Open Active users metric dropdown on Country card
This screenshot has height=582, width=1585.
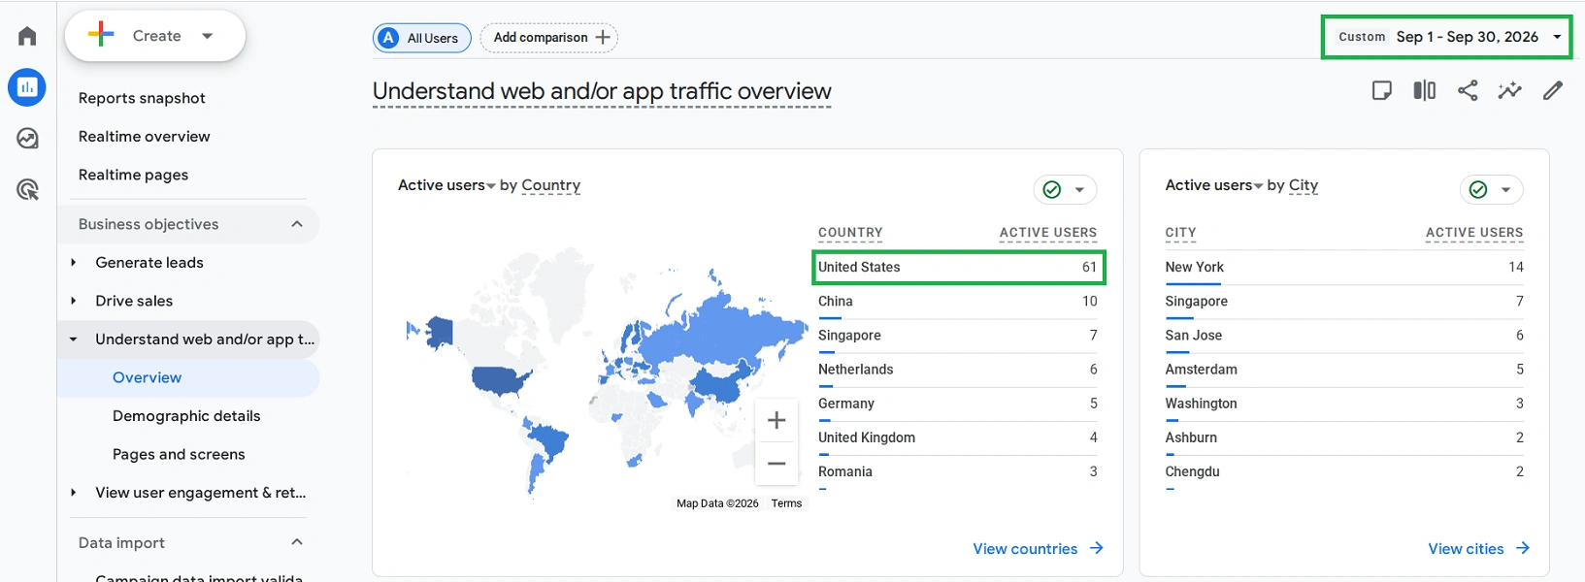[x=446, y=185]
